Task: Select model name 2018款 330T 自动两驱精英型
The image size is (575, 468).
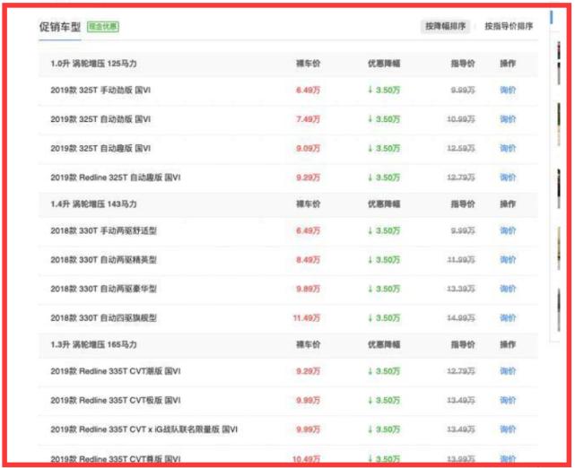Action: point(103,260)
